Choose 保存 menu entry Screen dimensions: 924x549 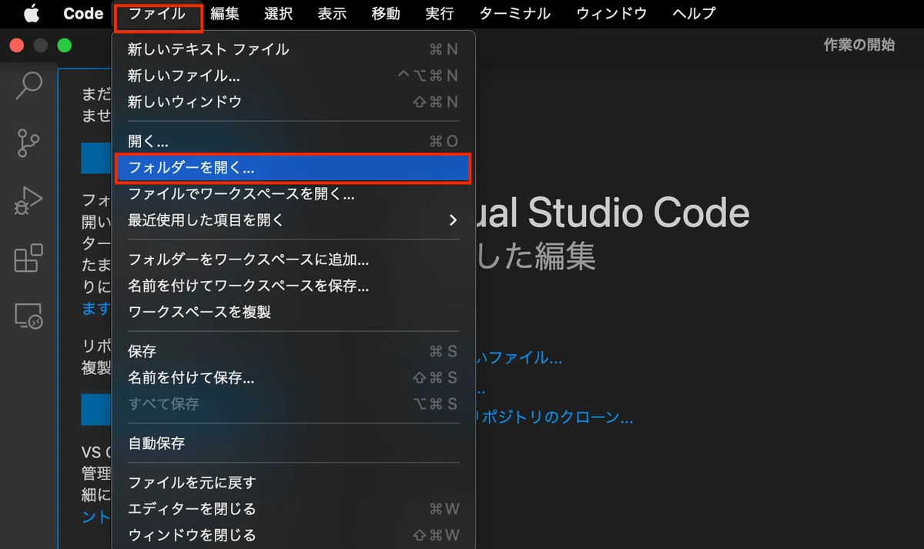293,352
